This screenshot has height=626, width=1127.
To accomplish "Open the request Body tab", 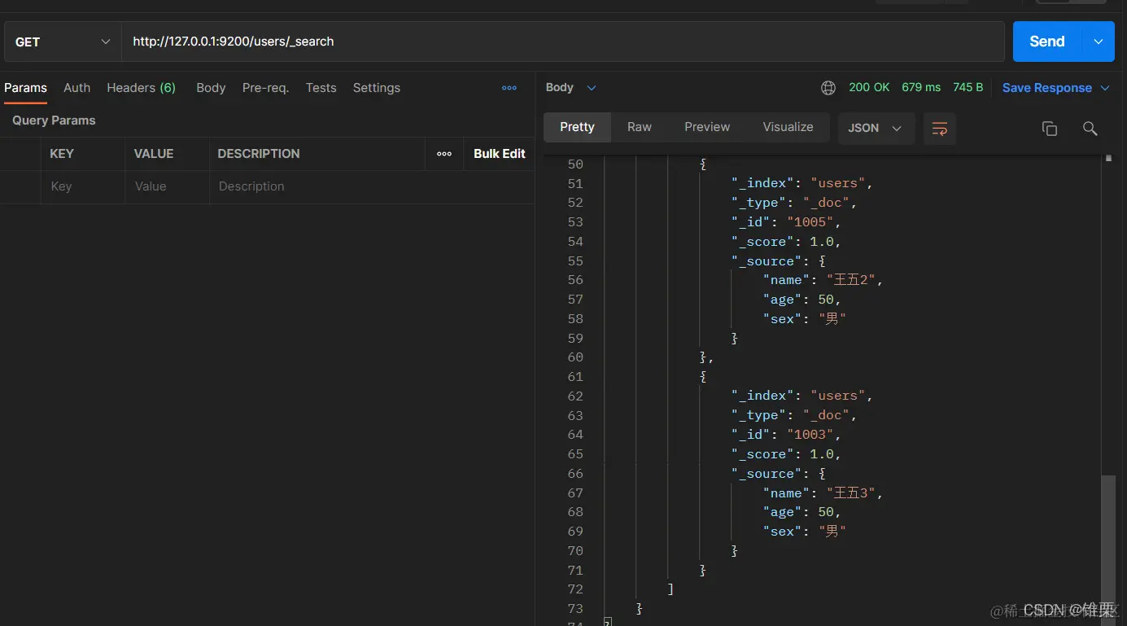I will [x=211, y=88].
